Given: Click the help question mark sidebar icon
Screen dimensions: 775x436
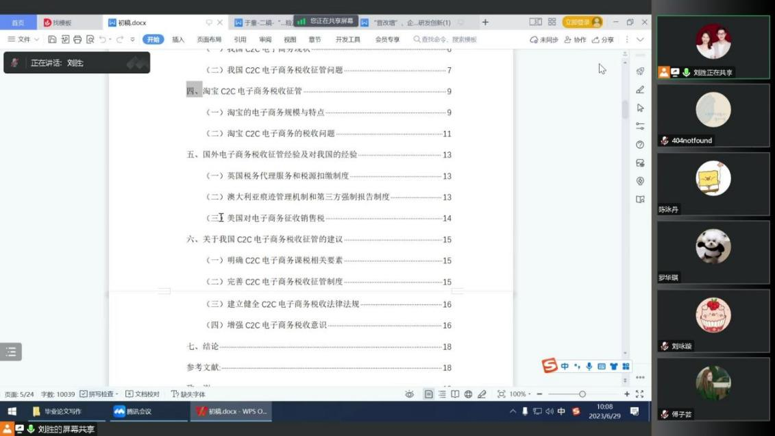Looking at the screenshot, I should click(640, 145).
